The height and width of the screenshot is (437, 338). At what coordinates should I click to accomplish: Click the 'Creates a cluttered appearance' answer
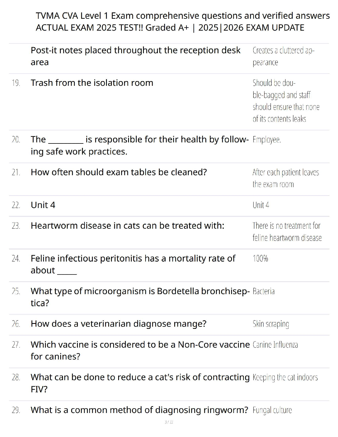pos(283,56)
